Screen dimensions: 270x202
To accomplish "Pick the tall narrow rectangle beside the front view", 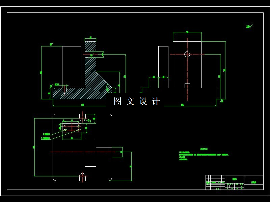I will point(163,67).
